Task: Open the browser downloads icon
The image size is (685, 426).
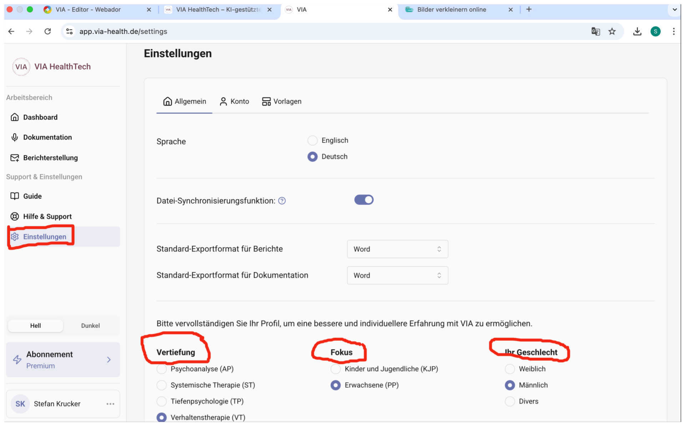Action: [x=637, y=31]
